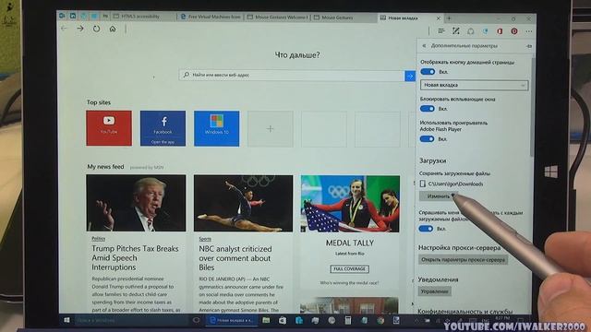
Task: Reload the page with the refresh icon
Action: tap(96, 29)
